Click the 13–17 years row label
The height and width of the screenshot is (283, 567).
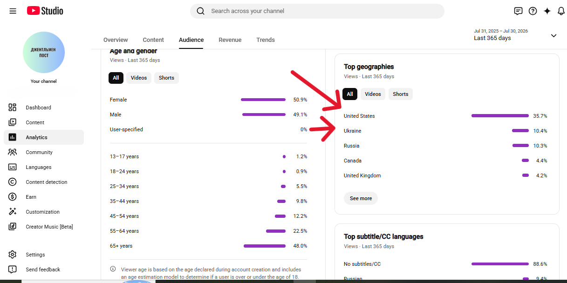124,156
